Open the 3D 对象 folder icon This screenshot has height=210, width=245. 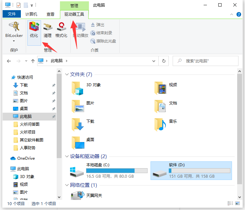[x=78, y=88]
